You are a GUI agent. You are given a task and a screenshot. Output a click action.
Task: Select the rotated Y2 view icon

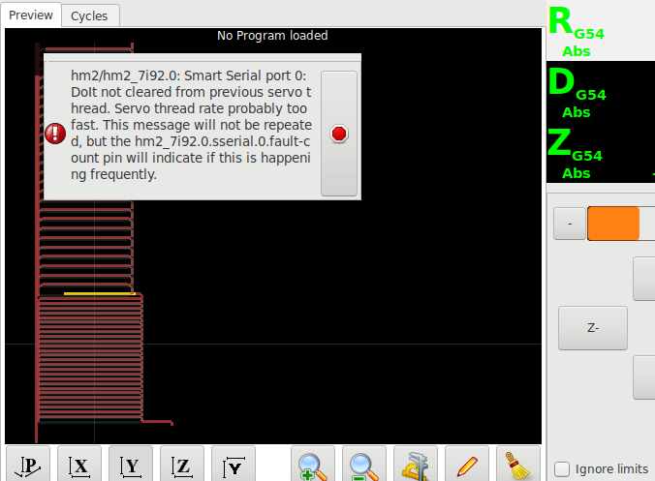pyautogui.click(x=234, y=465)
